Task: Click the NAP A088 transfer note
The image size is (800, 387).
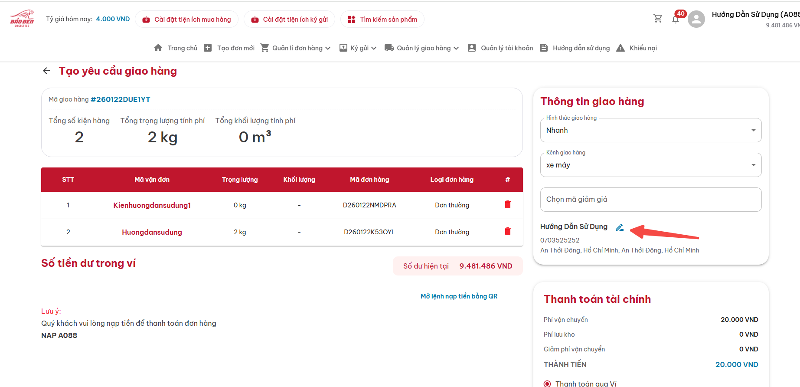Action: [59, 335]
